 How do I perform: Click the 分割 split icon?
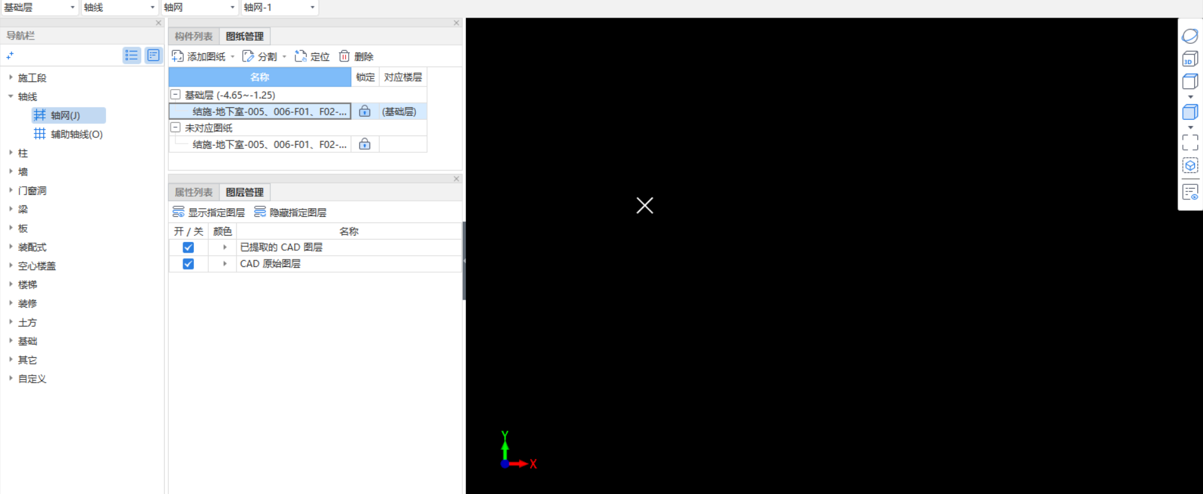pyautogui.click(x=248, y=56)
